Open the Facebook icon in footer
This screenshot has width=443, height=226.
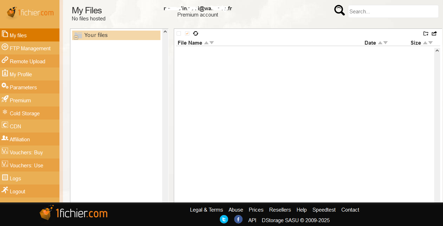point(238,220)
